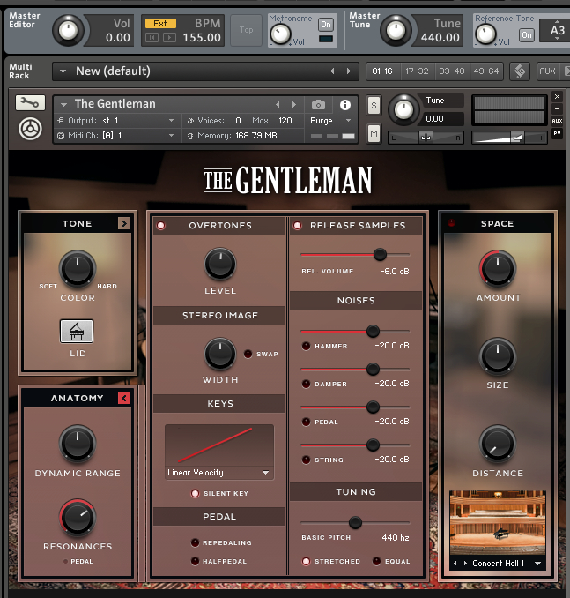This screenshot has width=570, height=598.
Task: Enable stereo image Swap
Action: (x=248, y=354)
